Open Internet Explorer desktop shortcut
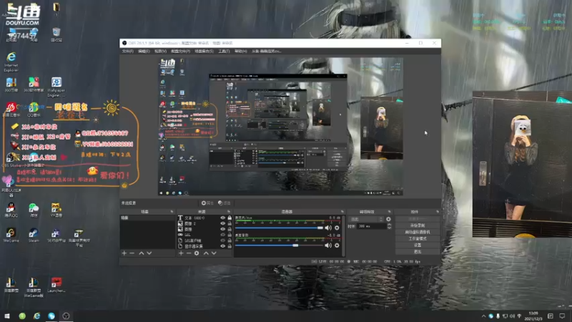Screen dimensions: 572x322 coord(11,62)
